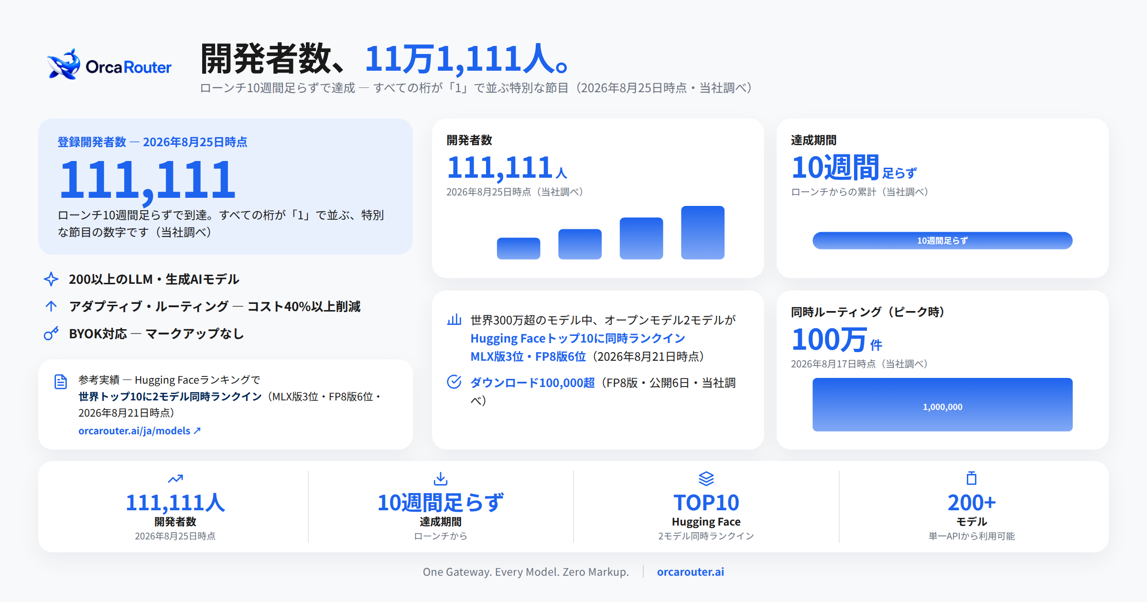Click the 10週間足らず progress bar
The image size is (1147, 602).
point(942,240)
